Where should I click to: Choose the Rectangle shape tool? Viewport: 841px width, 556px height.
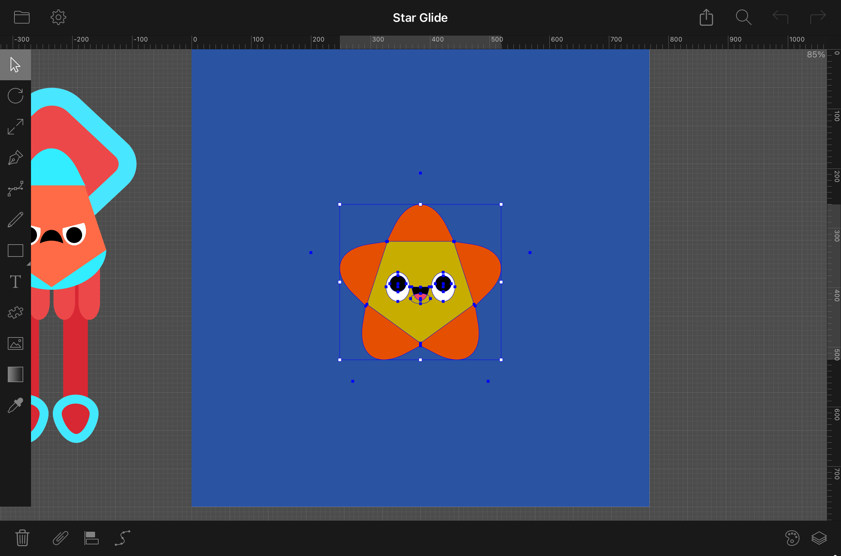coord(15,250)
